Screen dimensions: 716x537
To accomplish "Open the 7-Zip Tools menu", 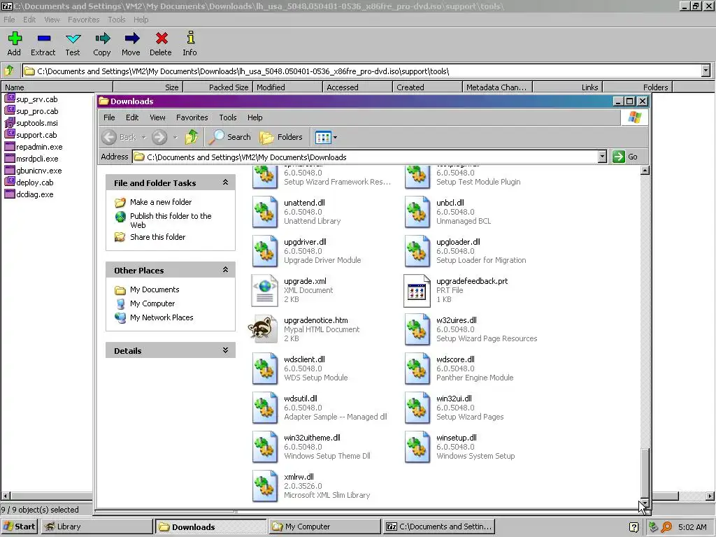I will pyautogui.click(x=117, y=20).
